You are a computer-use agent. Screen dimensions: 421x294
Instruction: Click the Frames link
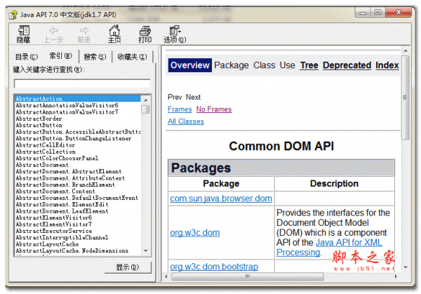tap(180, 109)
